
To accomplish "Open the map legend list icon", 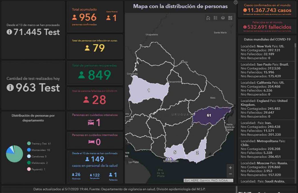I will 216,18.
